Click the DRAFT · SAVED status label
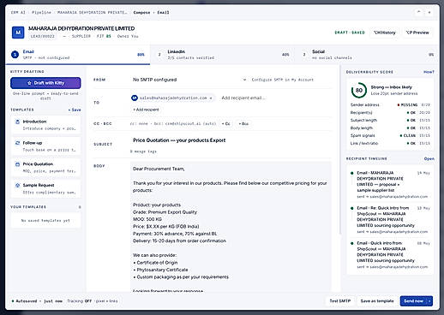 (350, 33)
